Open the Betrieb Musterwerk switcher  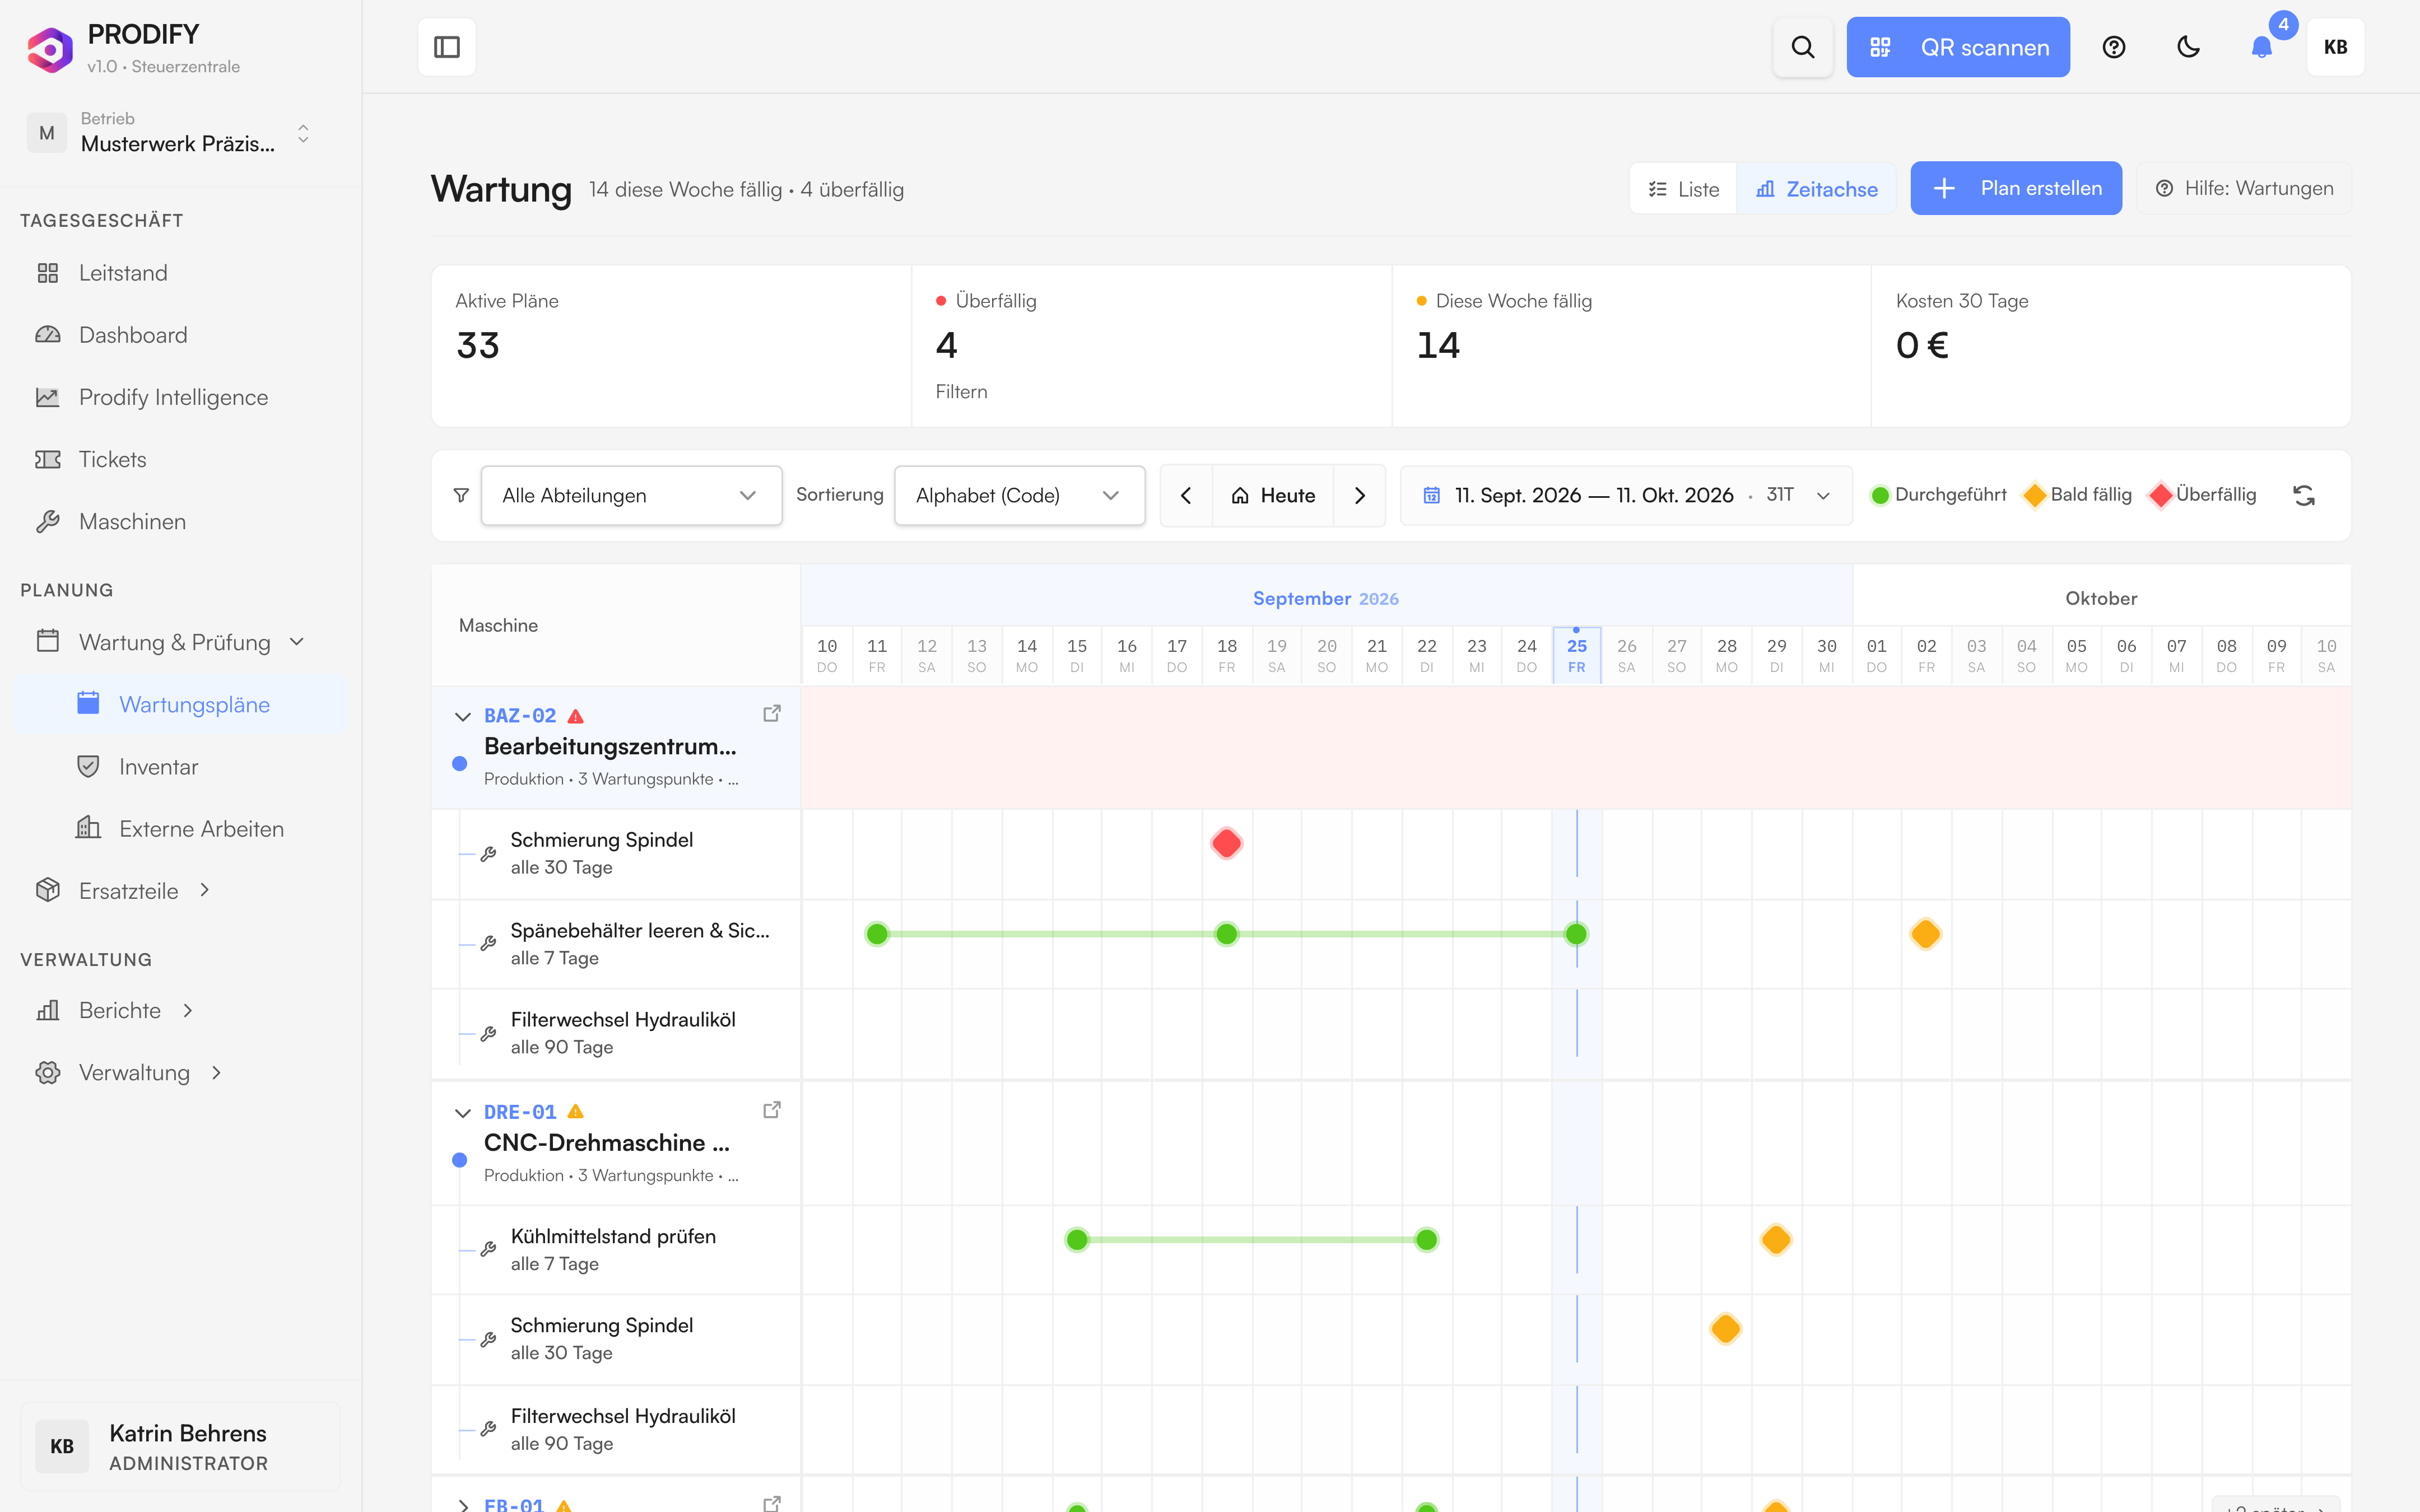(171, 132)
